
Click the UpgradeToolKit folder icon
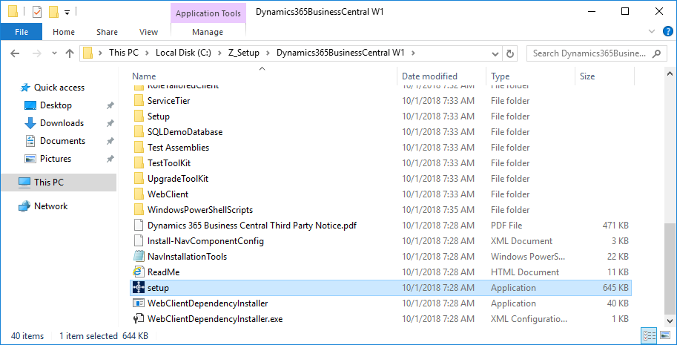click(x=138, y=178)
